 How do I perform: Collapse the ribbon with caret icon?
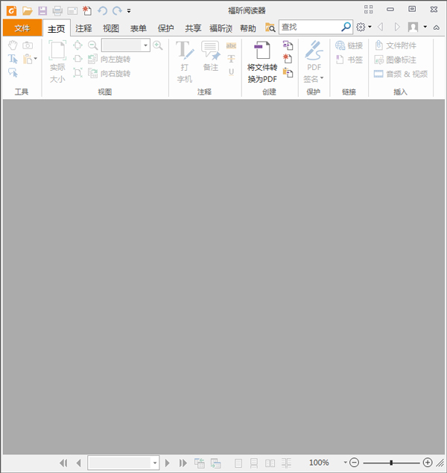(x=437, y=28)
